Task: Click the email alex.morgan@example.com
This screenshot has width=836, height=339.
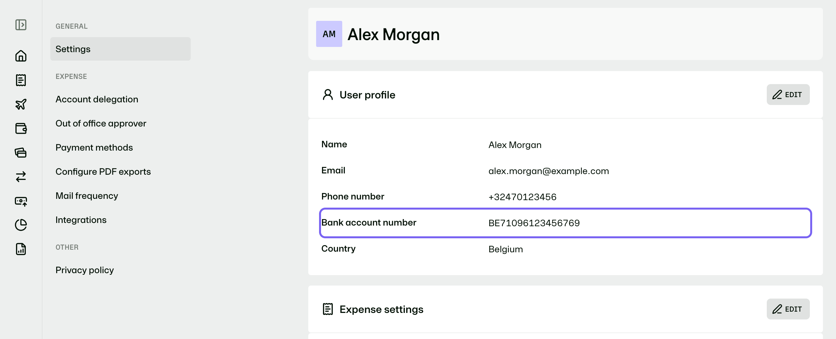Action: click(548, 171)
